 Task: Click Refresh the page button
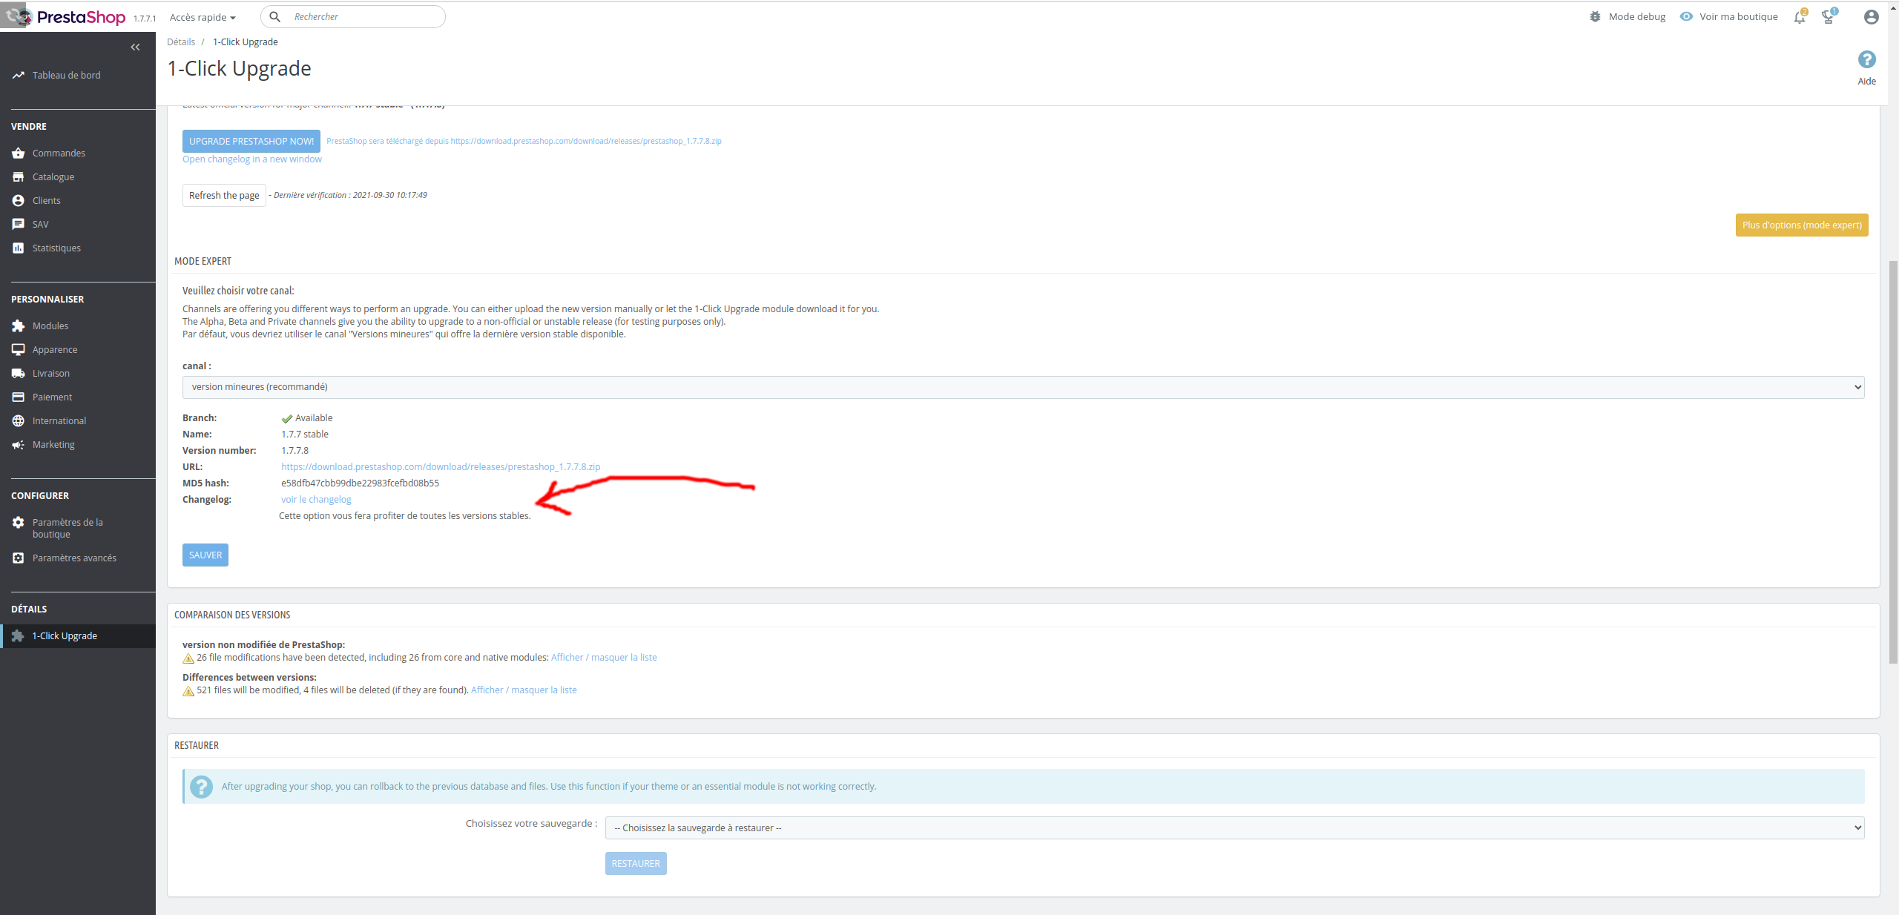click(224, 196)
